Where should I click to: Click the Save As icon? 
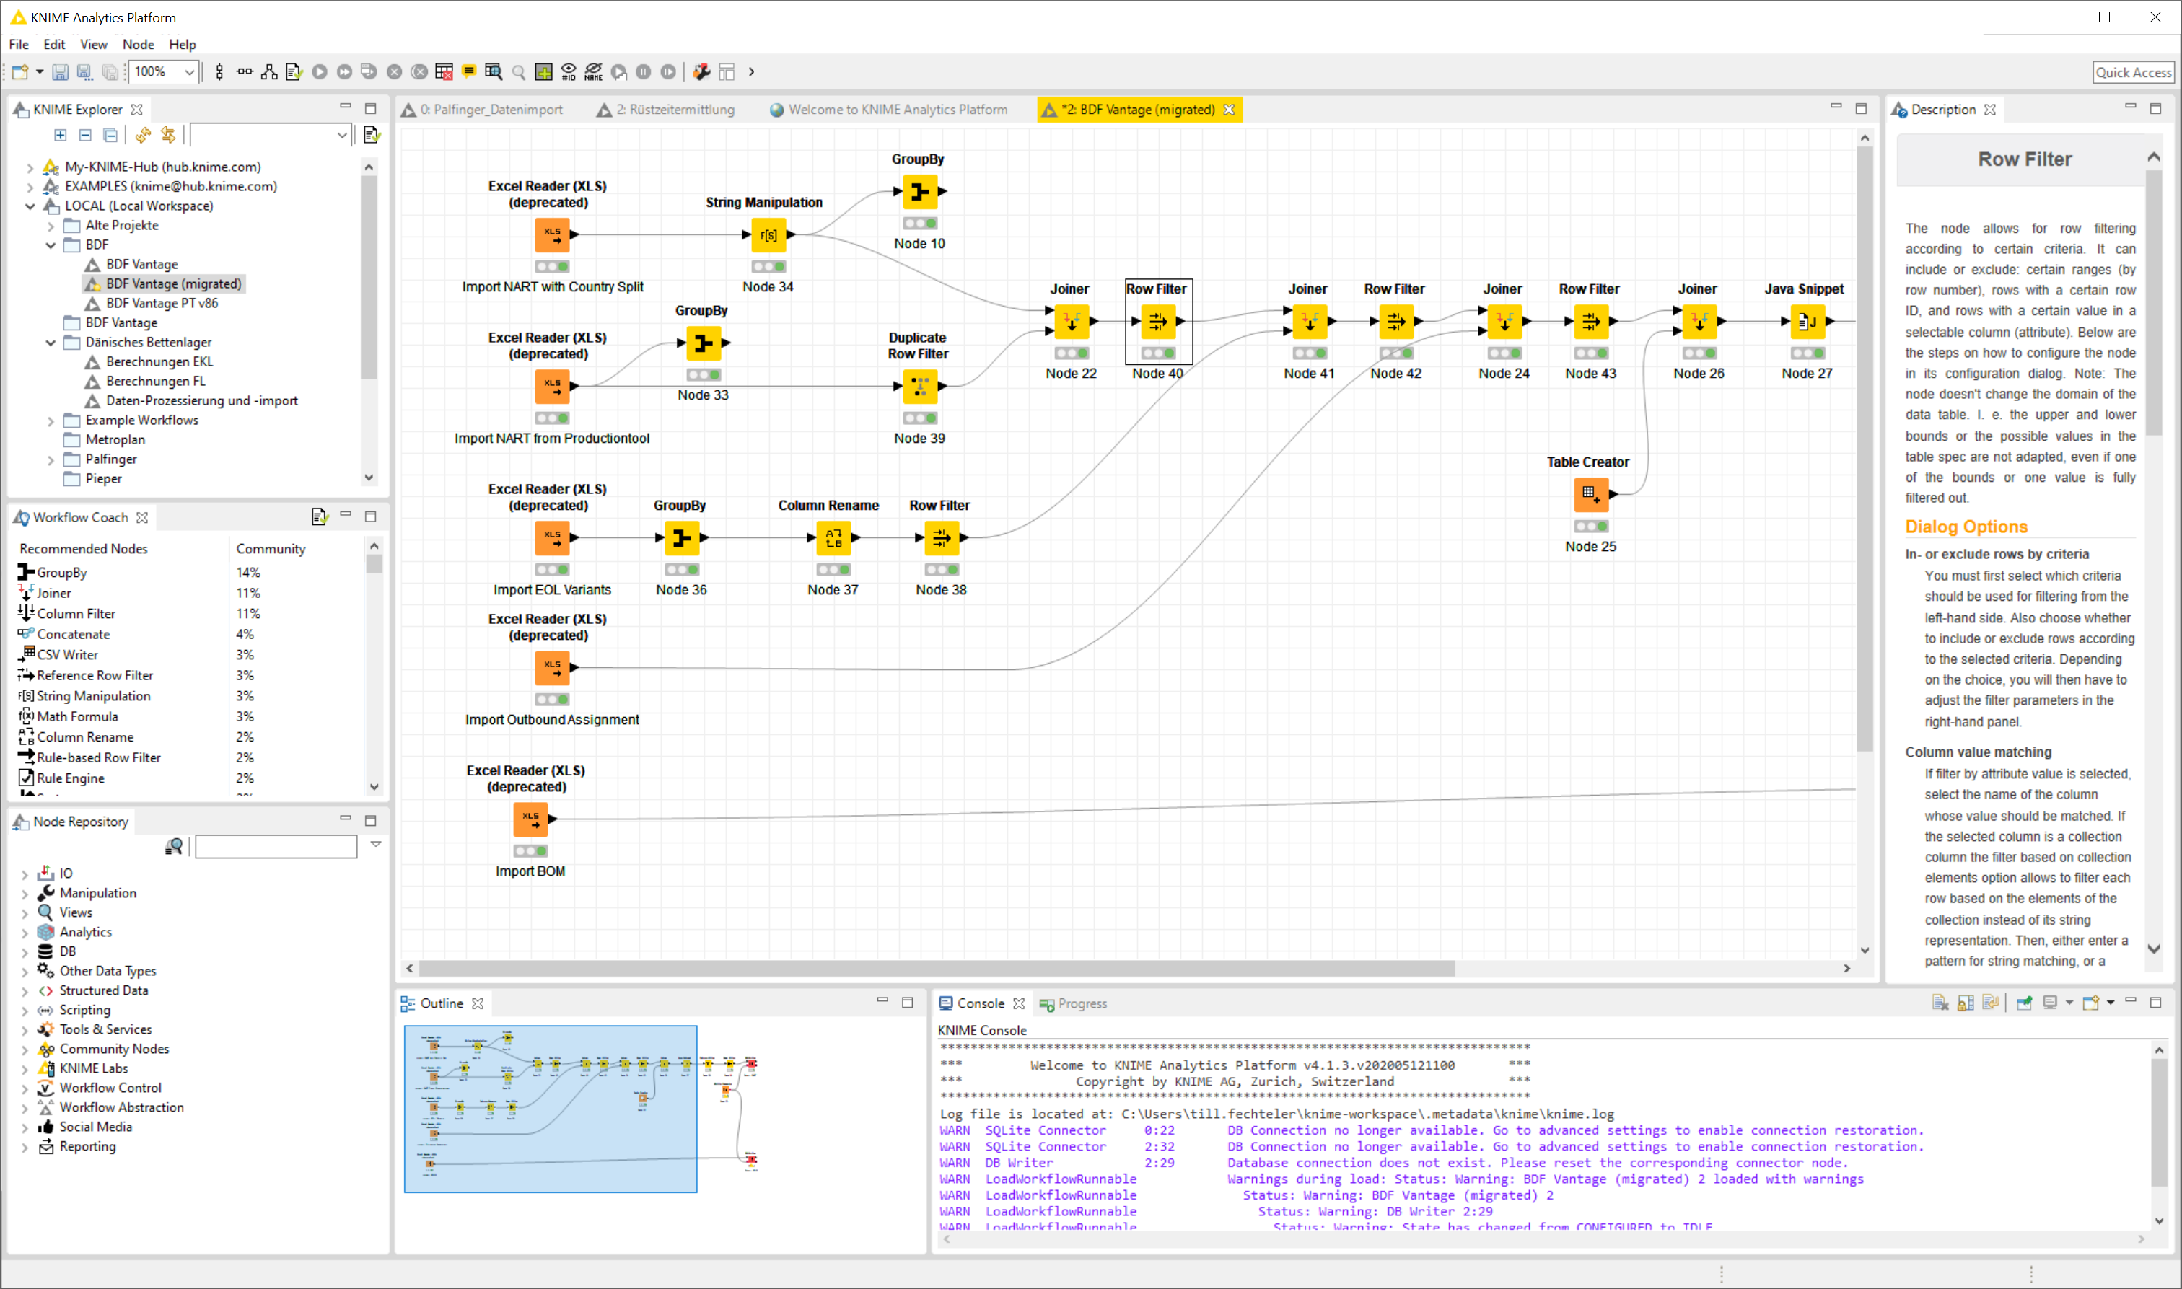[x=84, y=72]
